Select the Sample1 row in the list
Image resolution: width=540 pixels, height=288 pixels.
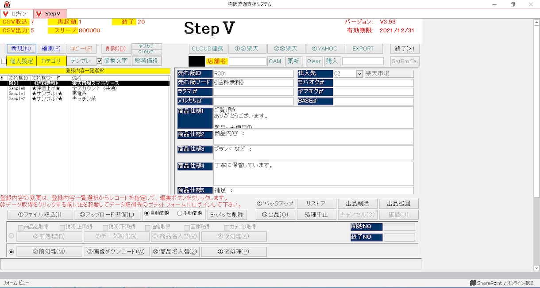pos(85,94)
